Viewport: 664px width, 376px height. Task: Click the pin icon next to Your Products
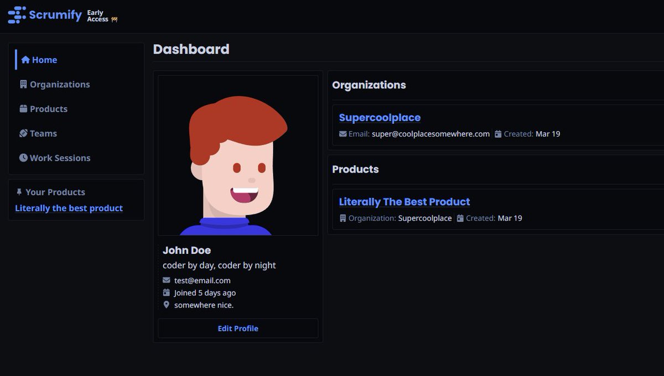19,192
